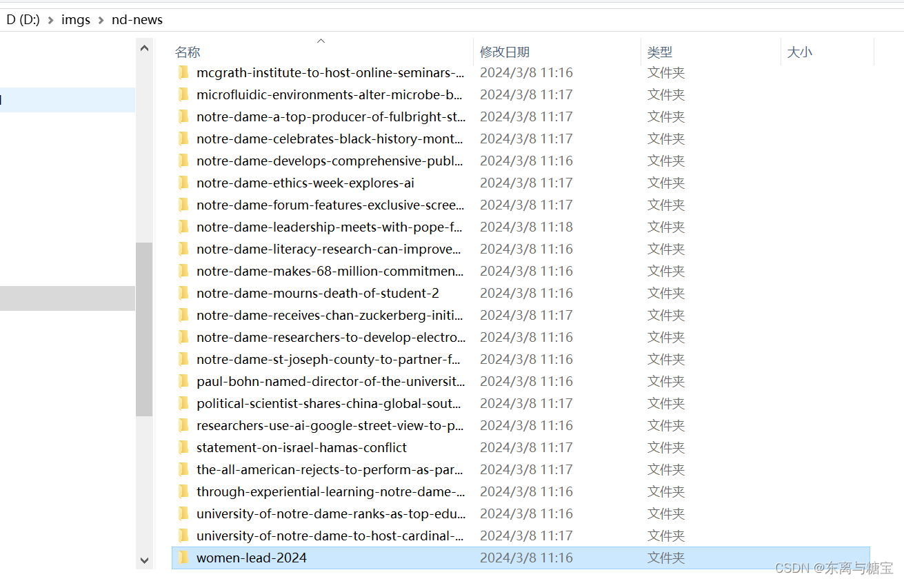Select folder icon of university-of-notre-dame-ranks-as-top-edu

tap(183, 513)
